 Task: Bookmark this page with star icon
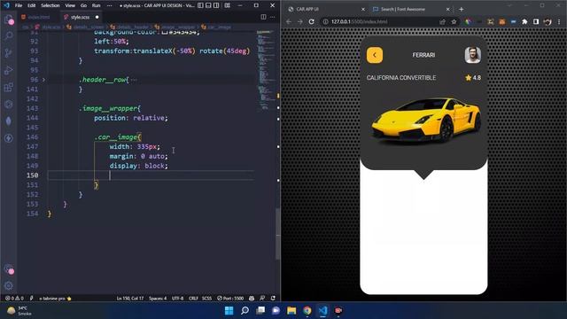(x=454, y=21)
